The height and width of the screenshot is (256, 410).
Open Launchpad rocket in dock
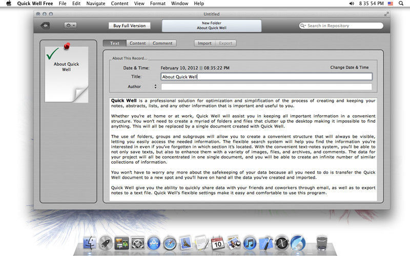point(106,243)
